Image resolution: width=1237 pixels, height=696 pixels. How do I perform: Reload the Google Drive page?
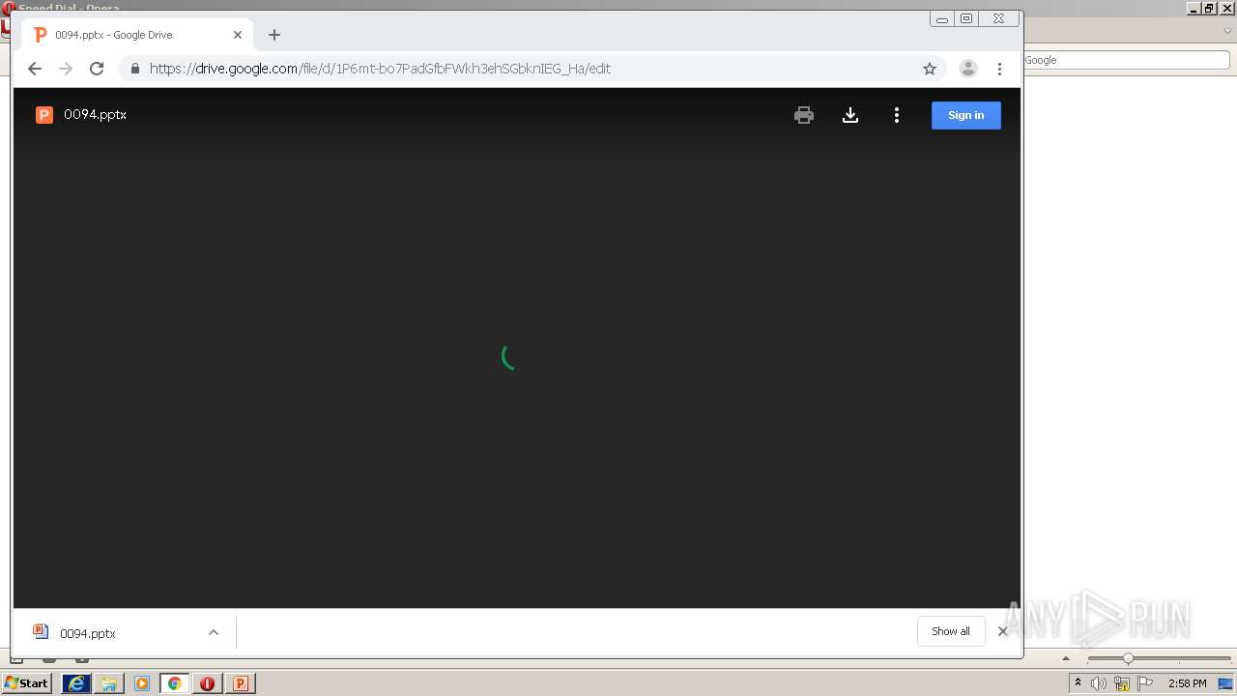[x=97, y=69]
